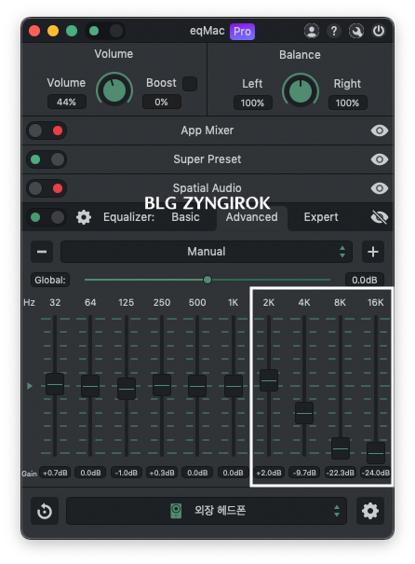Click the power quit icon
Screen dimensions: 415x564
pyautogui.click(x=379, y=31)
